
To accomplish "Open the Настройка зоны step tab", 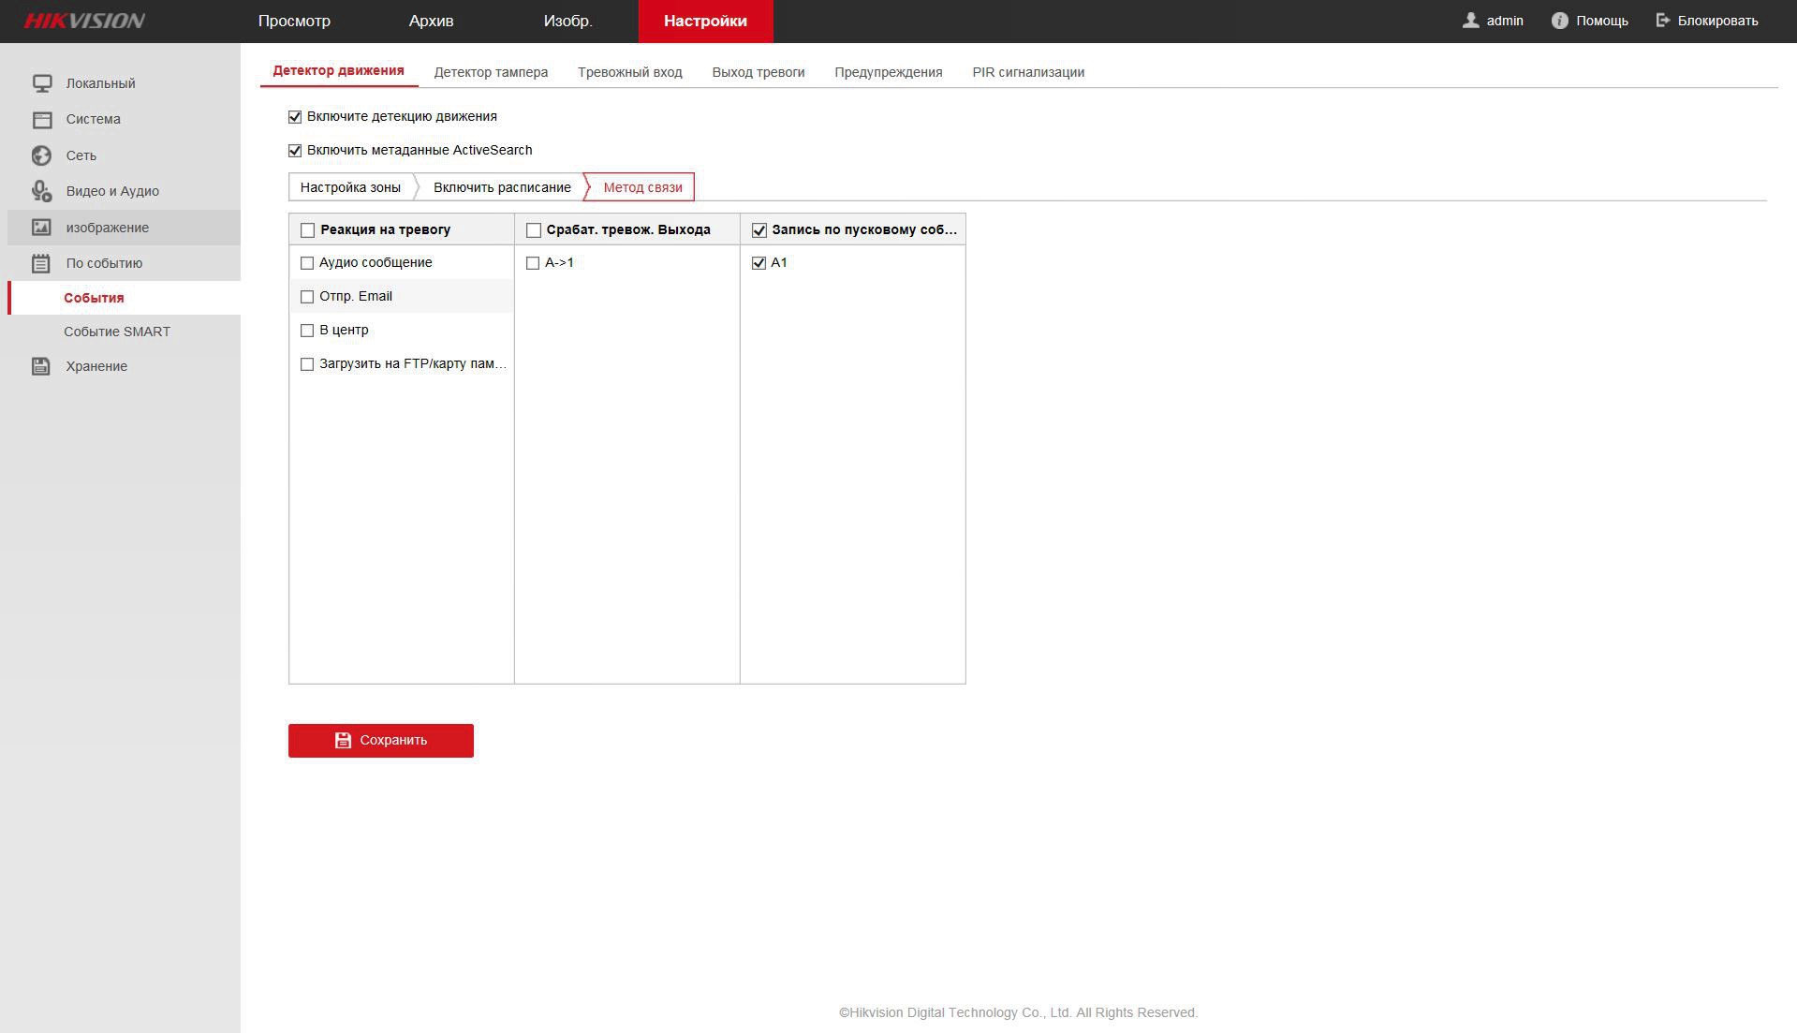I will (x=350, y=187).
